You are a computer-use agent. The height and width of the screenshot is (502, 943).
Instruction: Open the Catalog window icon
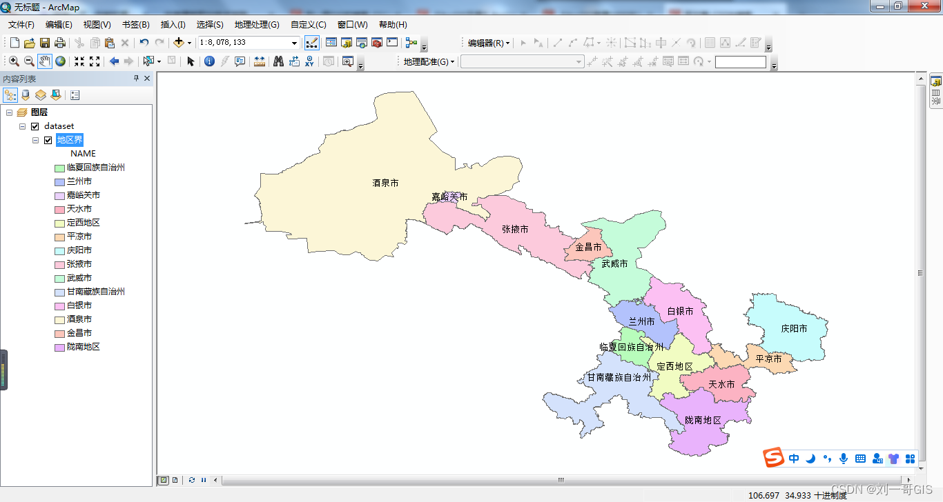pos(347,43)
